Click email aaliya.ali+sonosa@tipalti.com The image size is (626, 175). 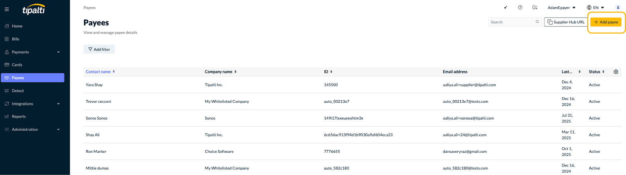(x=468, y=118)
